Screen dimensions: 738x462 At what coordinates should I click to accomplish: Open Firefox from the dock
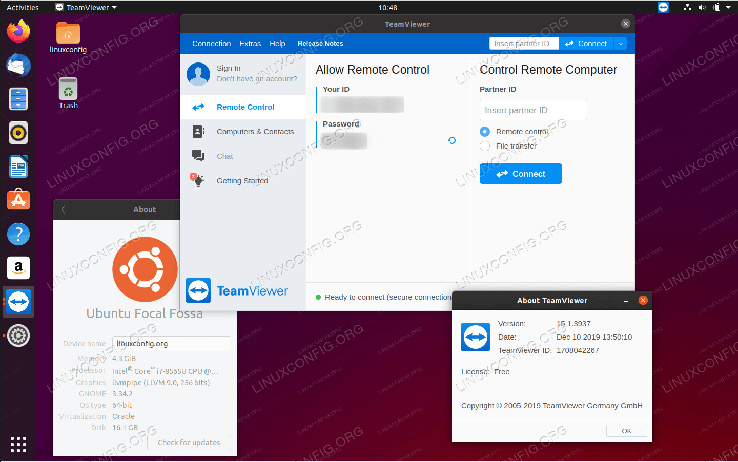[x=18, y=32]
